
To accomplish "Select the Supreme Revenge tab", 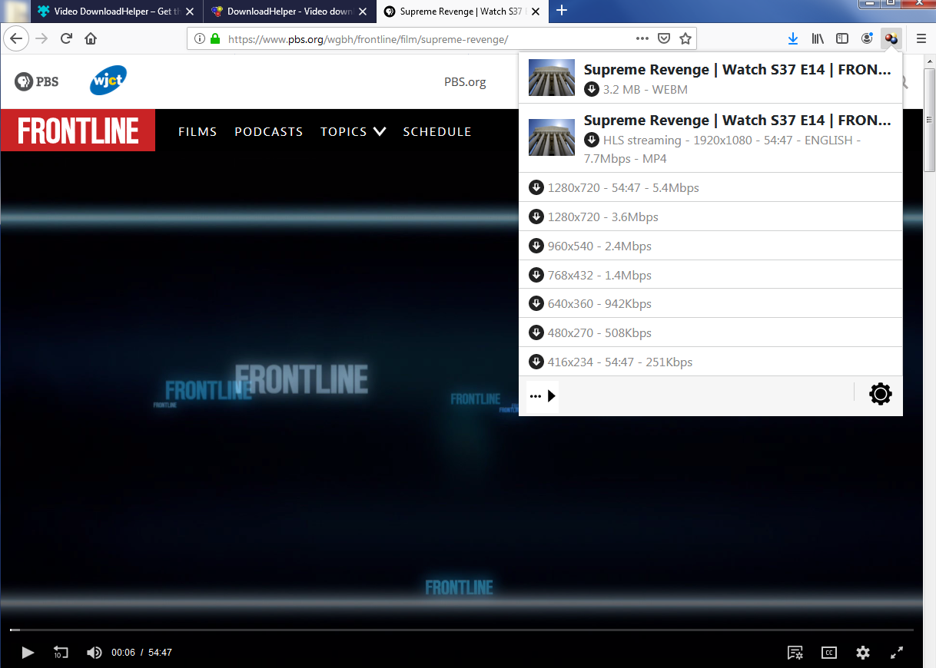I will click(x=463, y=12).
